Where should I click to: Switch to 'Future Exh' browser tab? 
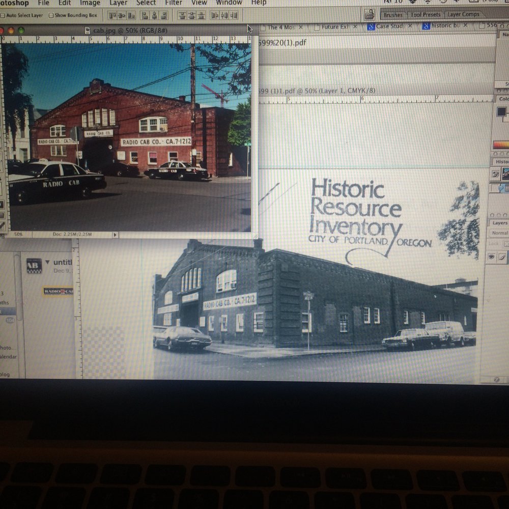point(335,27)
